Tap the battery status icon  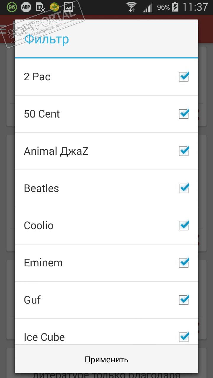coord(175,7)
